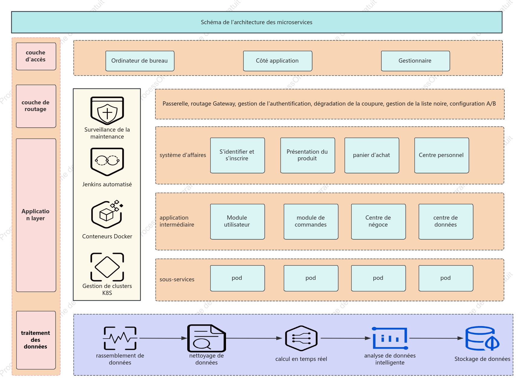Screen dimensions: 524x386
Task: Select the application intermédiaire label
Action: click(177, 221)
